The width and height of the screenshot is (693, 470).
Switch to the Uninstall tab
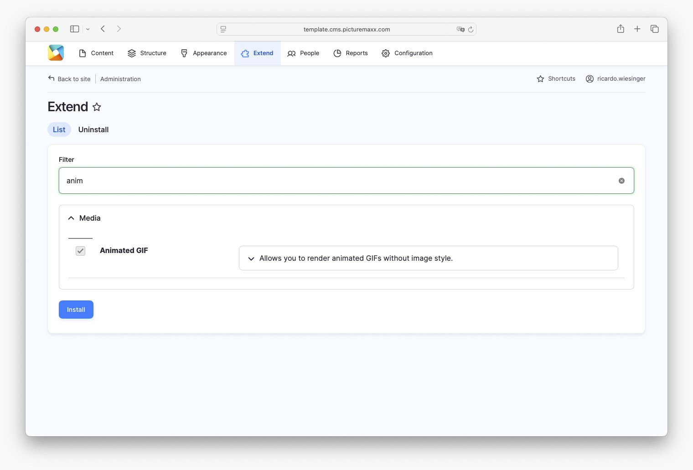(x=93, y=129)
